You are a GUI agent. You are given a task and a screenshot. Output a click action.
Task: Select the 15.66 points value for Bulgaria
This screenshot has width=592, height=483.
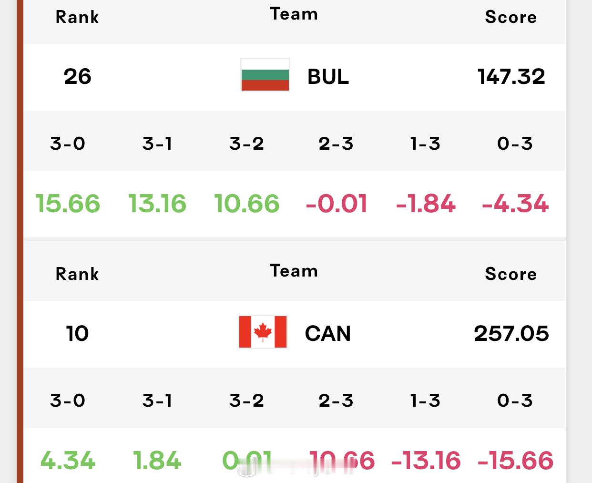coord(68,204)
